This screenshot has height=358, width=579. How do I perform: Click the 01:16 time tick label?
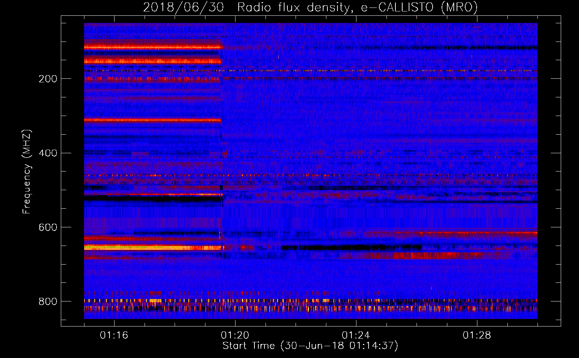[114, 335]
